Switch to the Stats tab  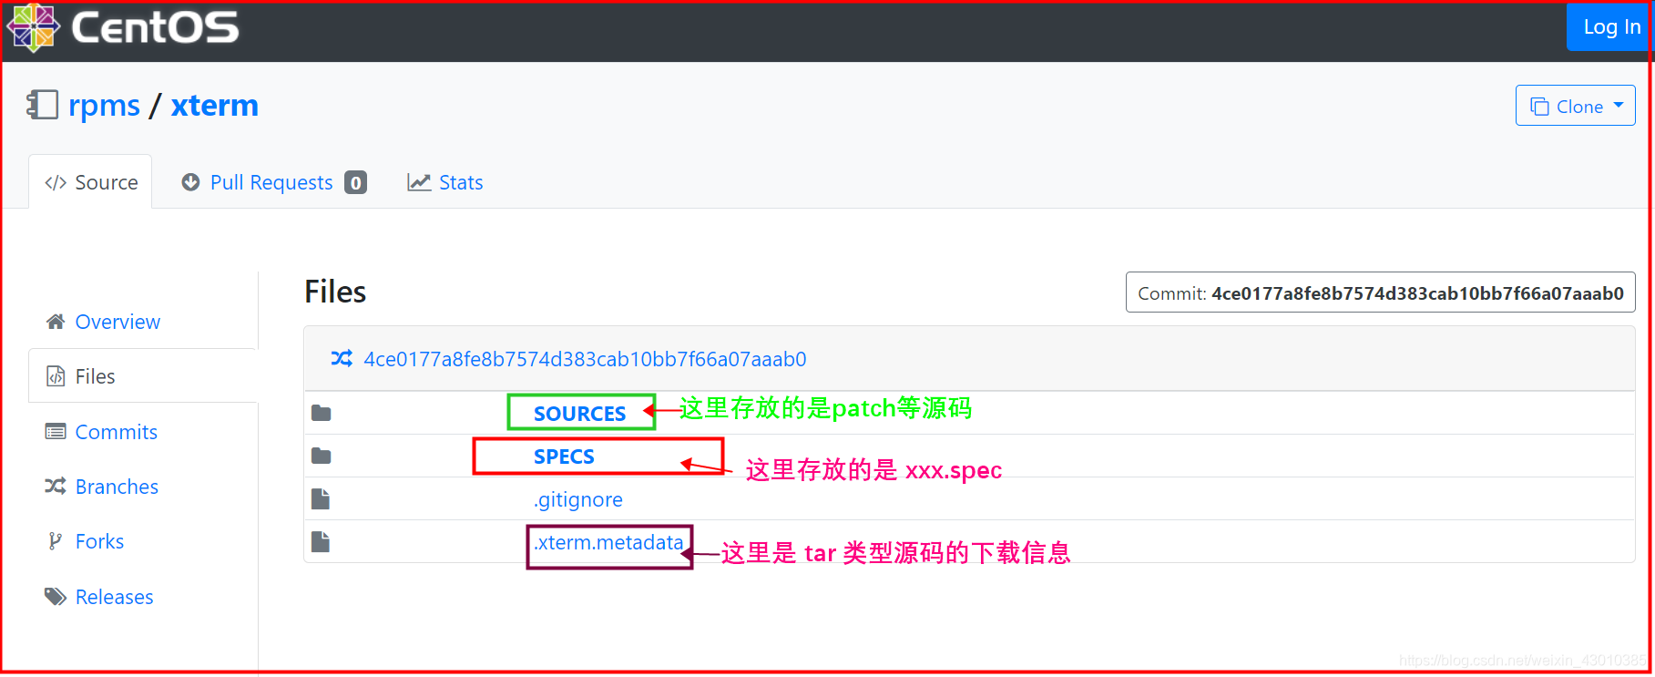[444, 182]
